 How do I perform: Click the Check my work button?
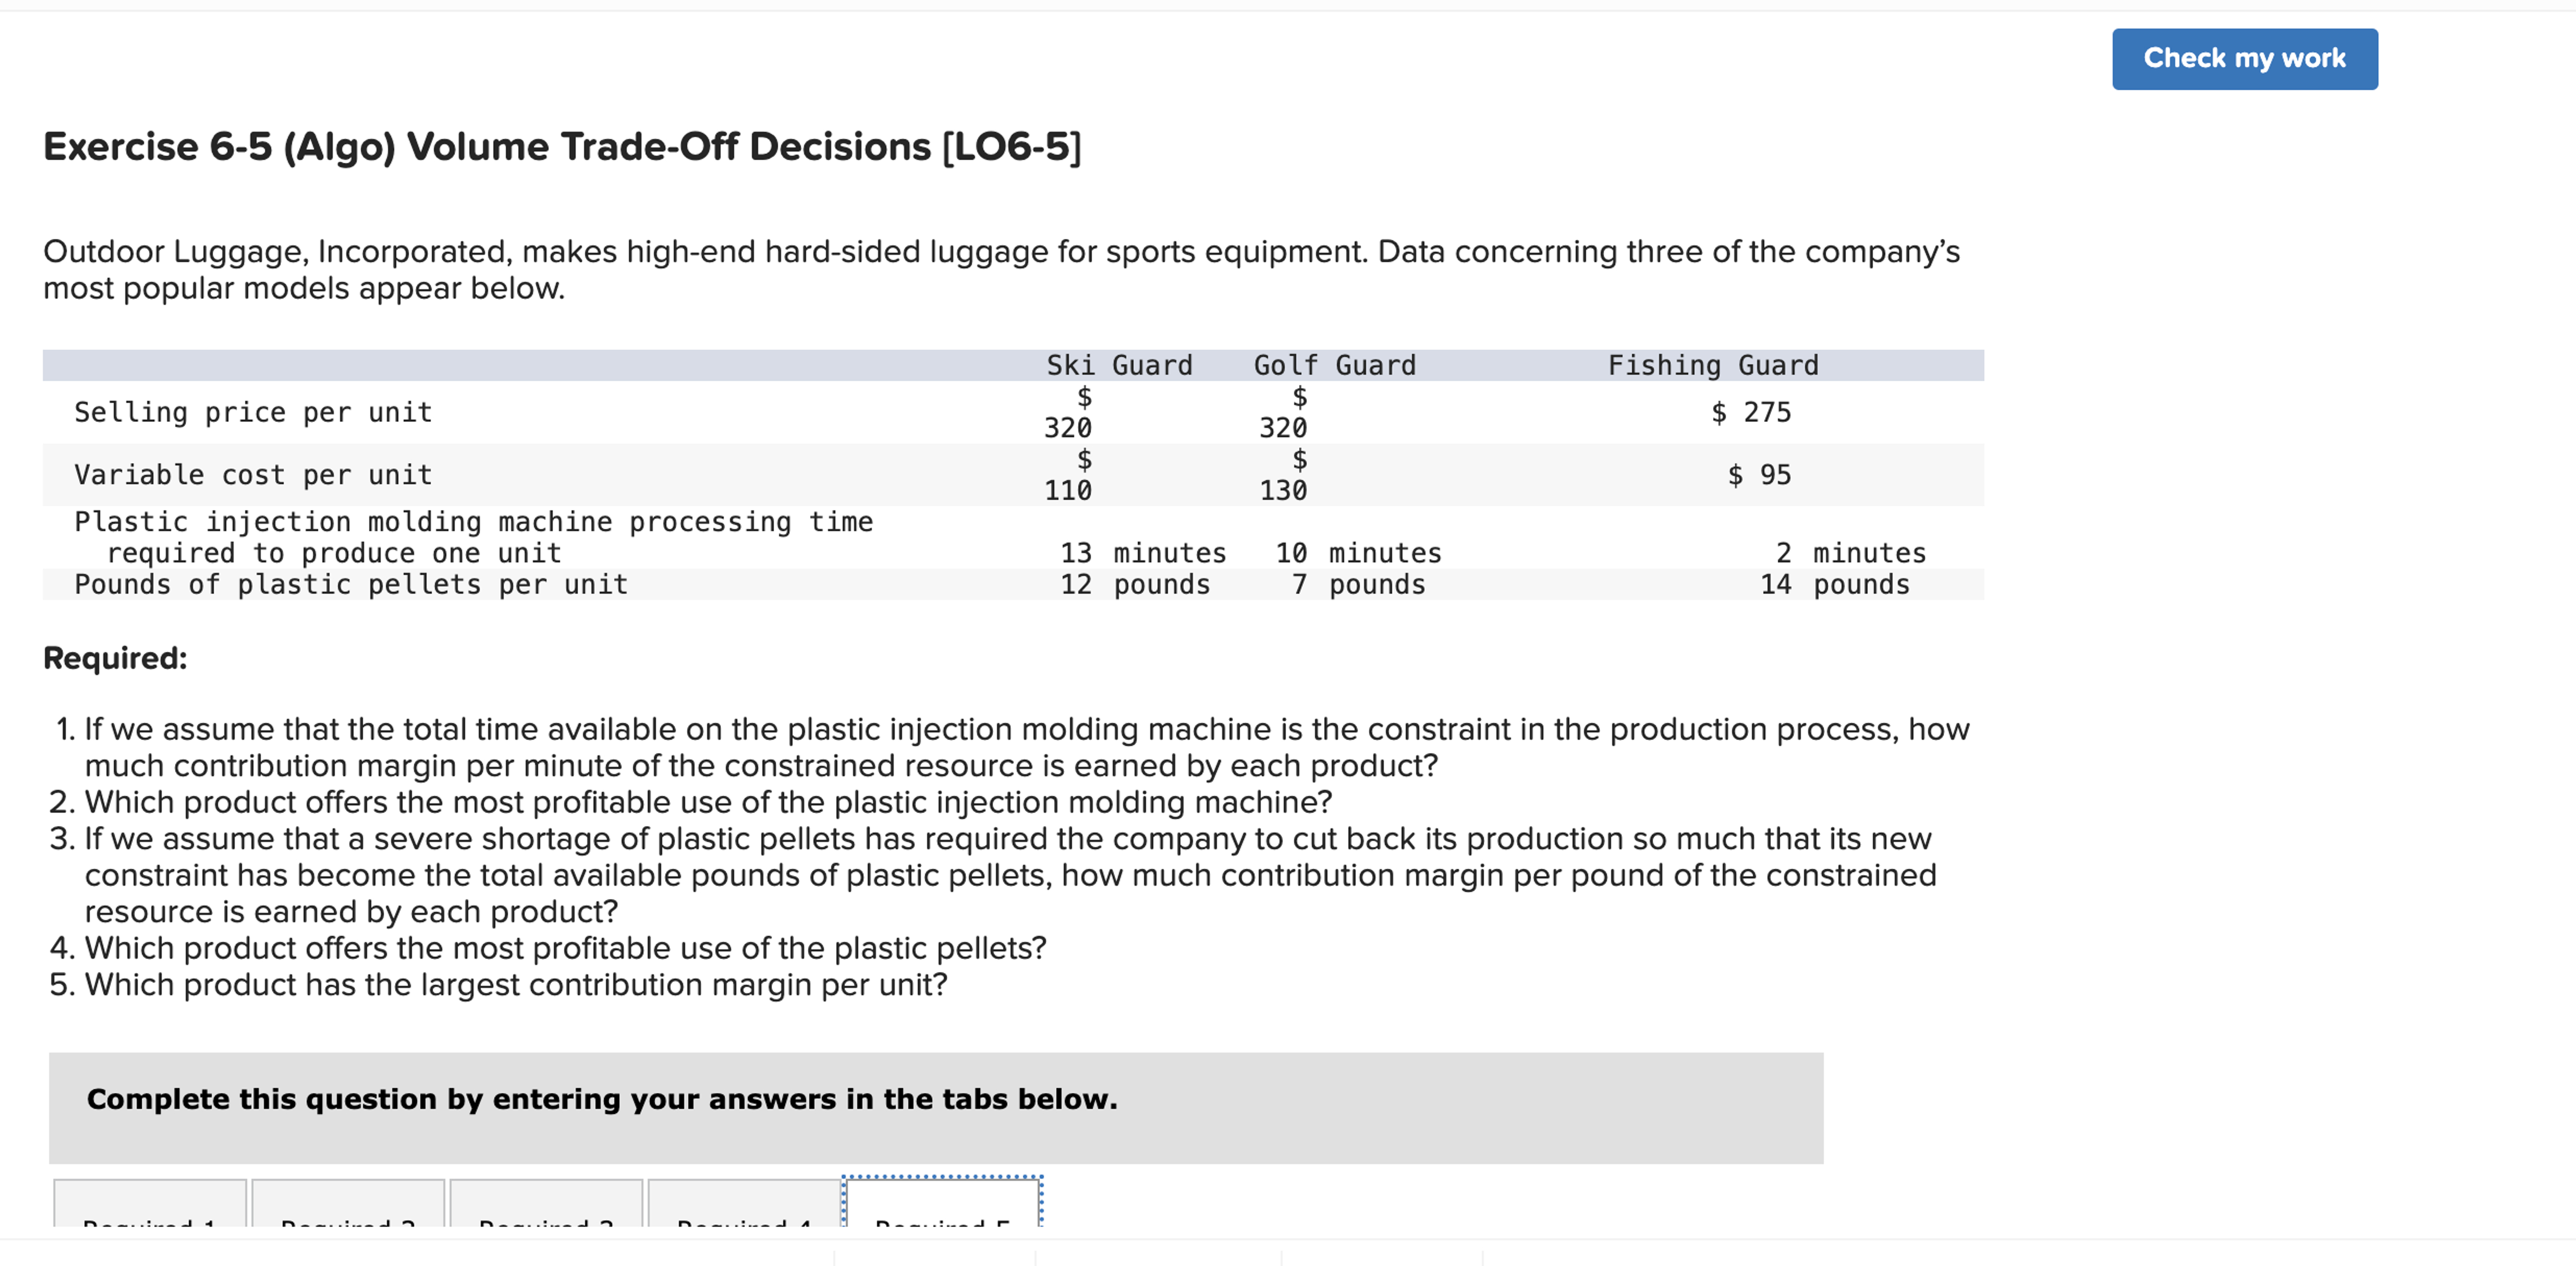[x=2244, y=58]
